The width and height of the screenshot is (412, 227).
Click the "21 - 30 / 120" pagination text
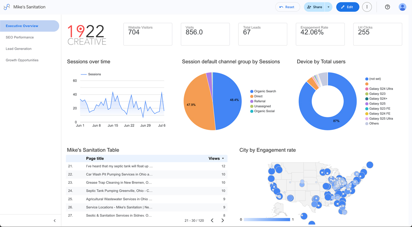[194, 221]
